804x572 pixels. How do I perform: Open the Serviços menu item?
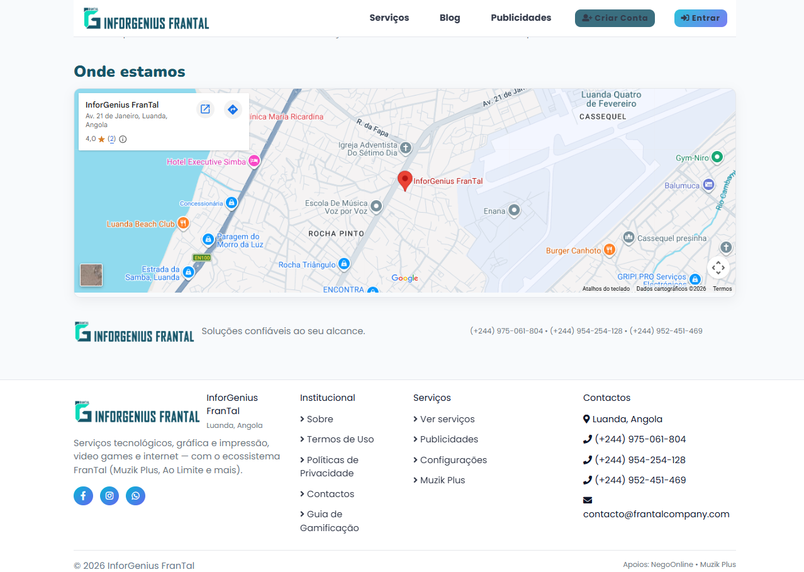[389, 18]
